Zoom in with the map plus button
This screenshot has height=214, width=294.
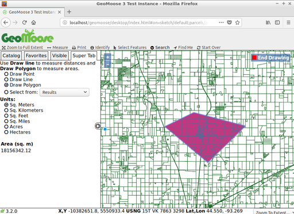point(107,57)
